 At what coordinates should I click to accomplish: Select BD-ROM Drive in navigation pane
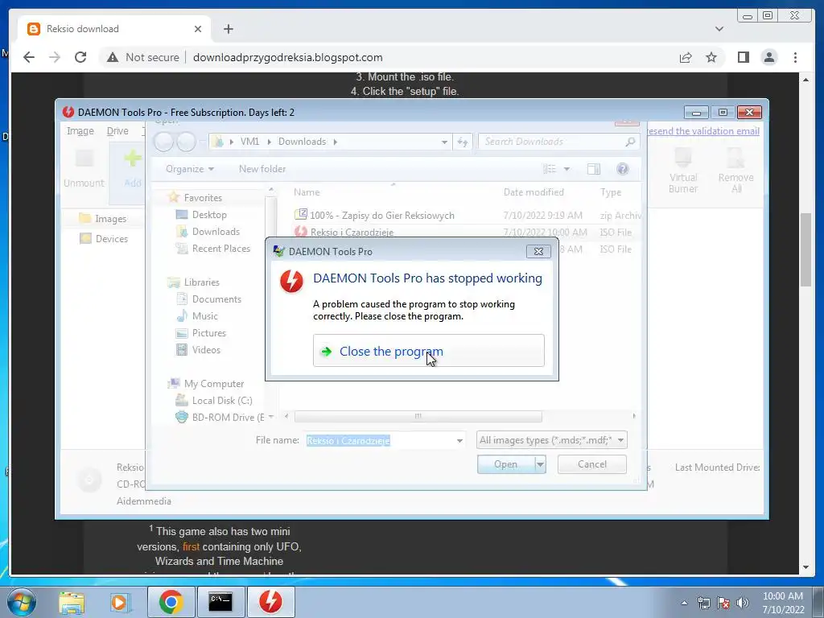[x=228, y=418]
